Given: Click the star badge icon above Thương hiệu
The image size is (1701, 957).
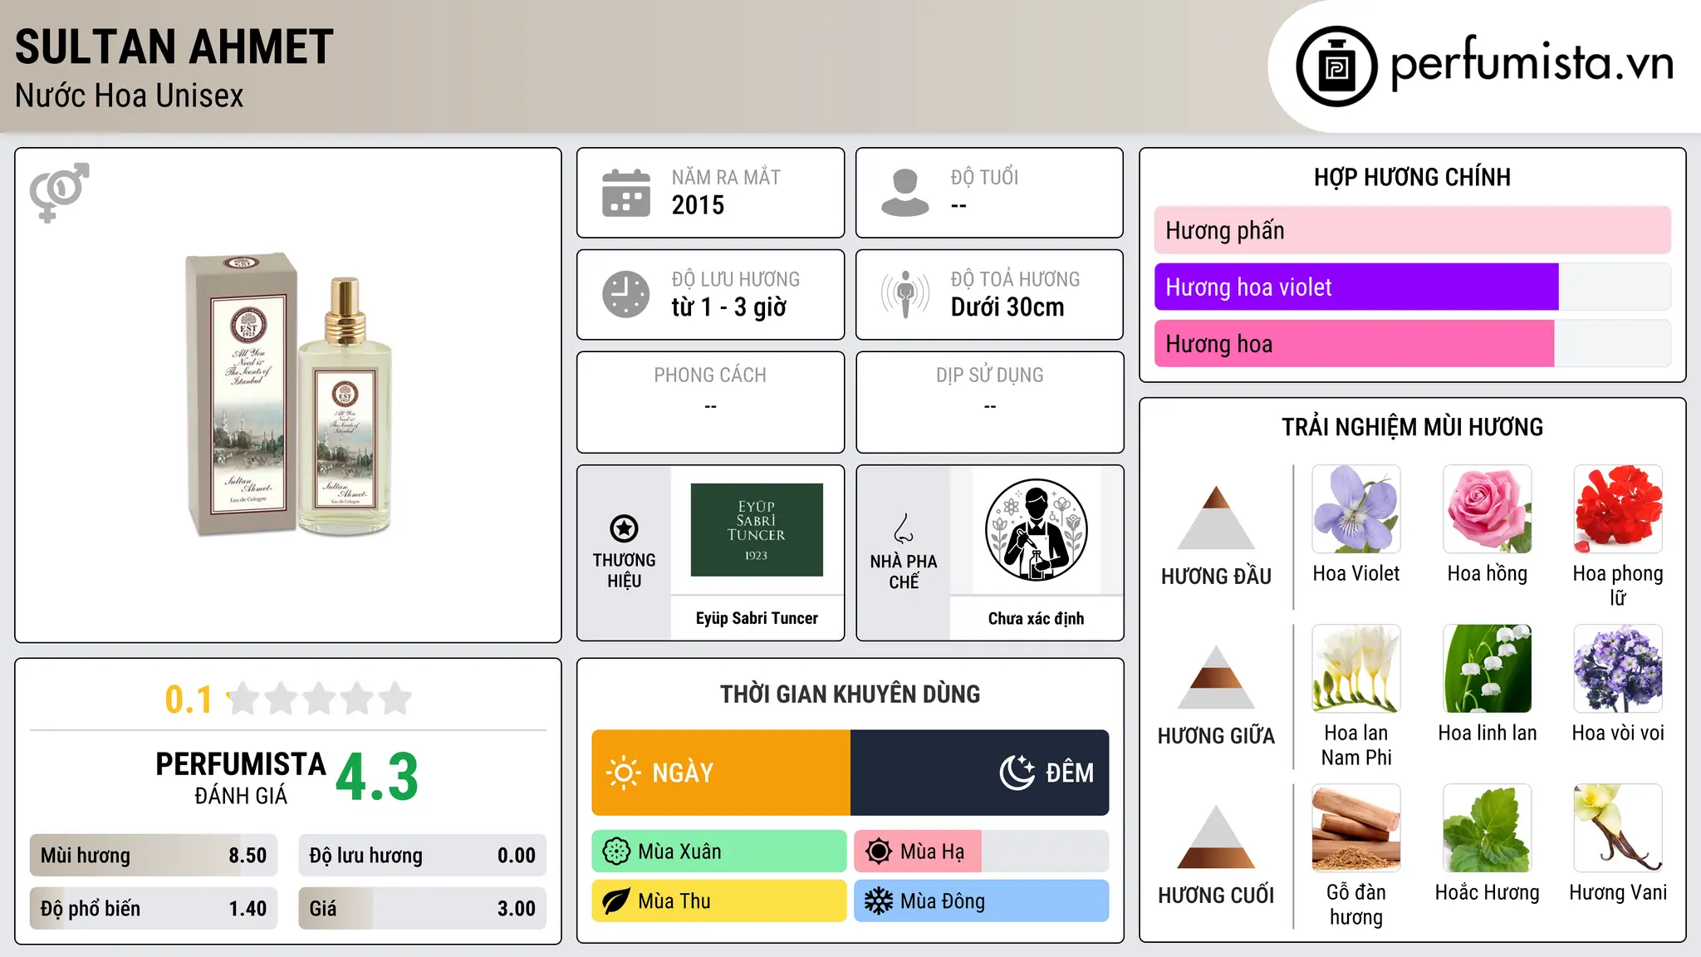Looking at the screenshot, I should [624, 528].
